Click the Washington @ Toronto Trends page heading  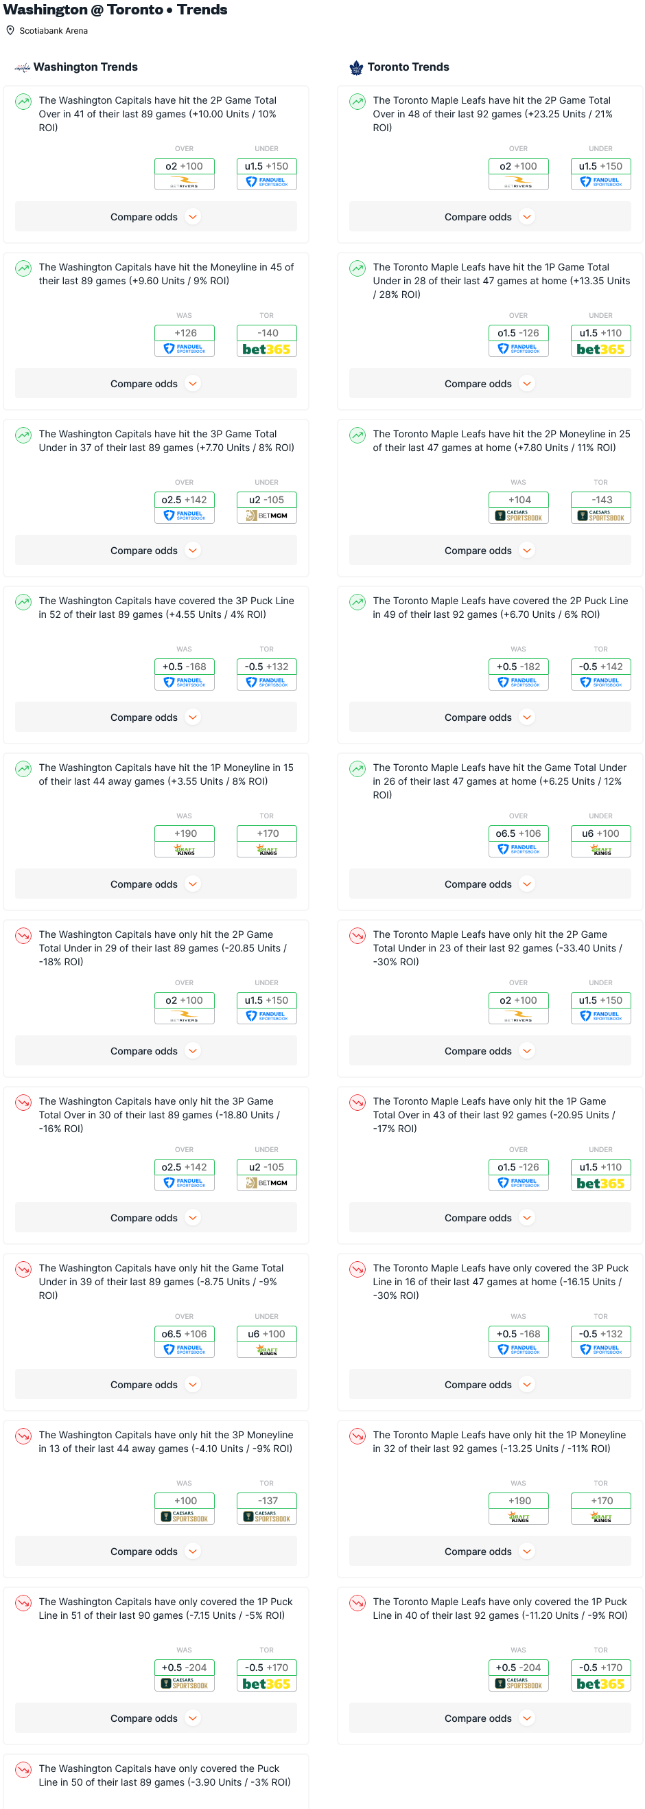(x=115, y=10)
